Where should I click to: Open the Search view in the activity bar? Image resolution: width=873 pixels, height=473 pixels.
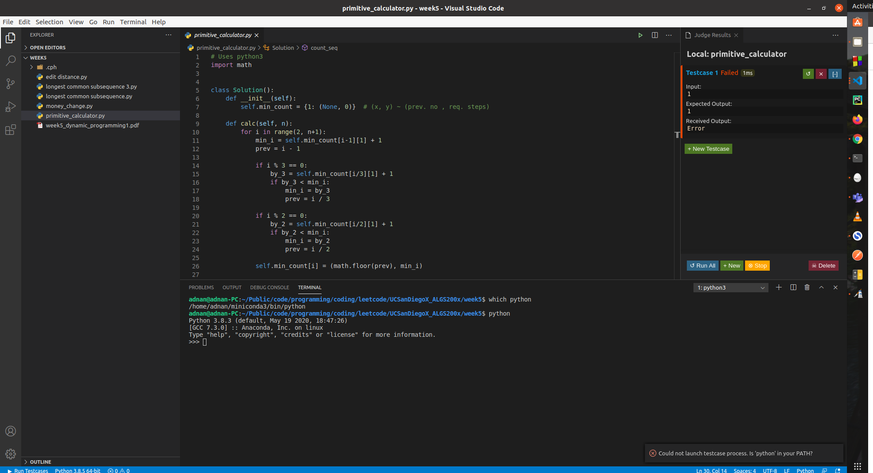point(10,60)
